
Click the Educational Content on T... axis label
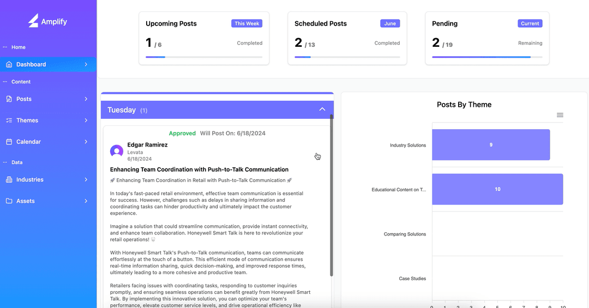pyautogui.click(x=399, y=190)
